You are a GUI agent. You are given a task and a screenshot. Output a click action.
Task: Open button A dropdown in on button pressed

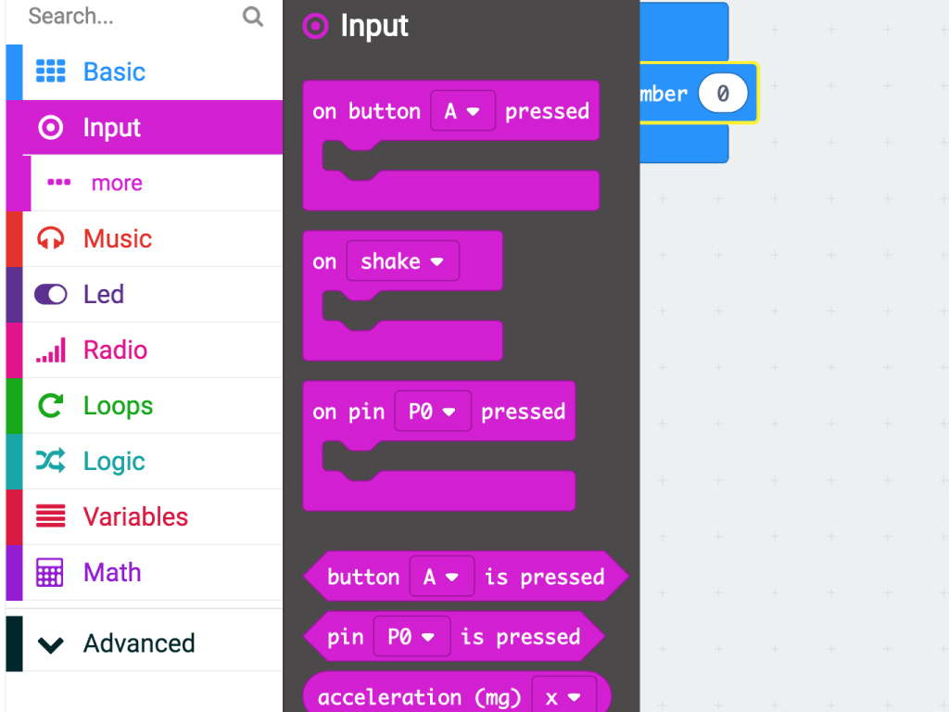(463, 111)
